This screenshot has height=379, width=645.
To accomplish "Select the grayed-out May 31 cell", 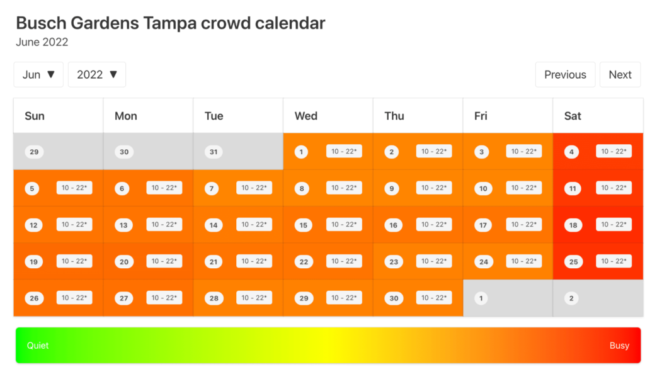I will (x=237, y=151).
